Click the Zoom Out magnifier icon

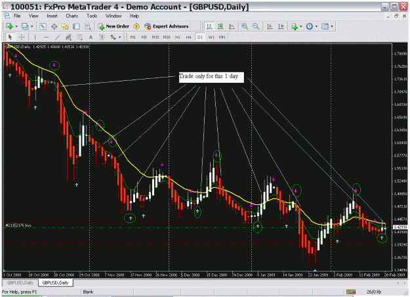coord(256,26)
